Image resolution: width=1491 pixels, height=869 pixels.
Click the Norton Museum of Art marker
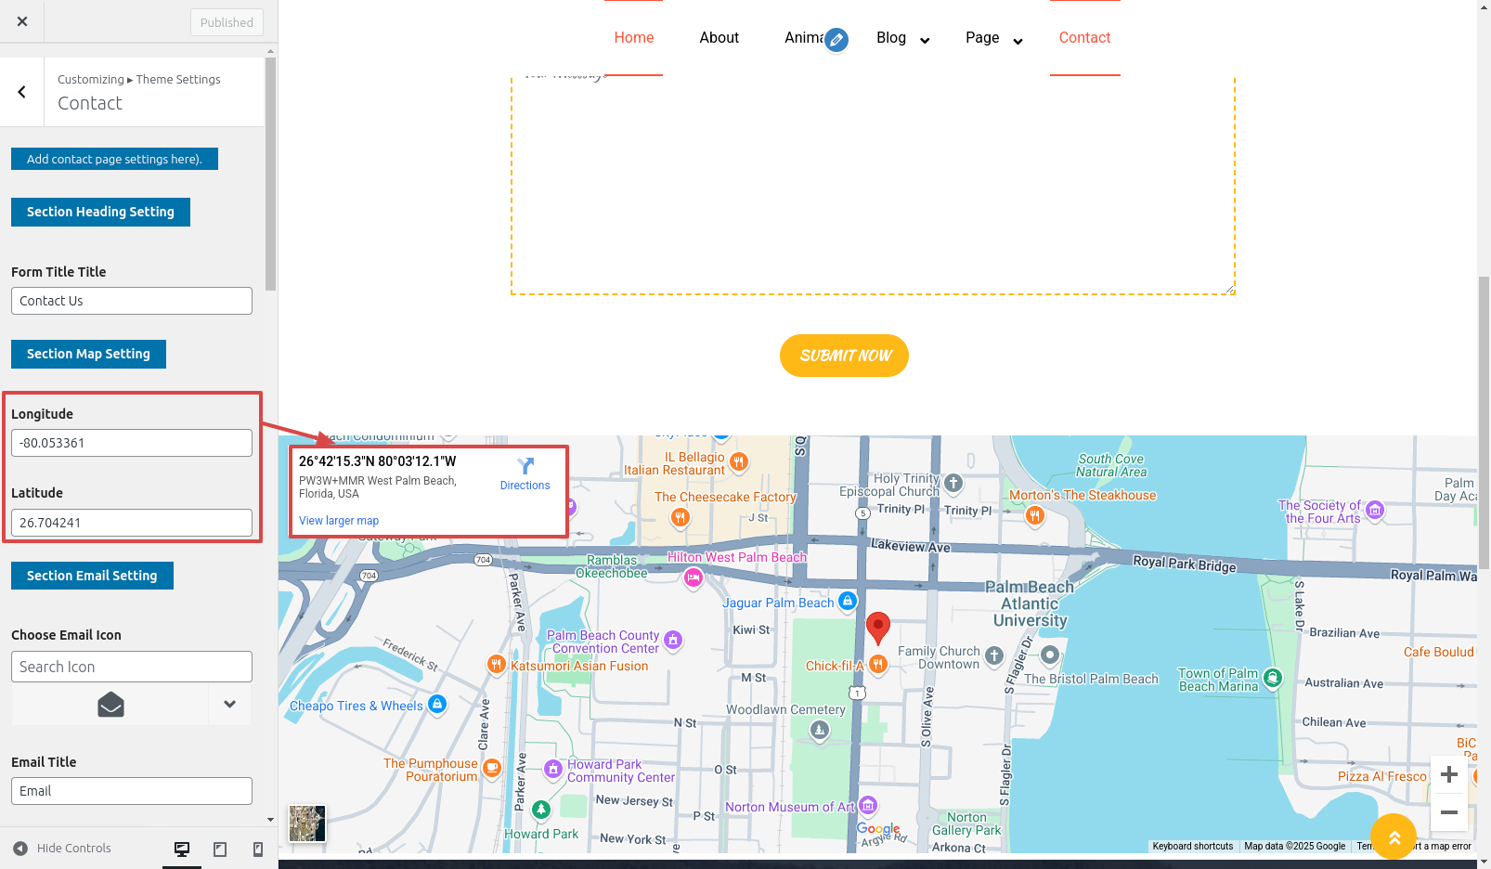tap(868, 804)
